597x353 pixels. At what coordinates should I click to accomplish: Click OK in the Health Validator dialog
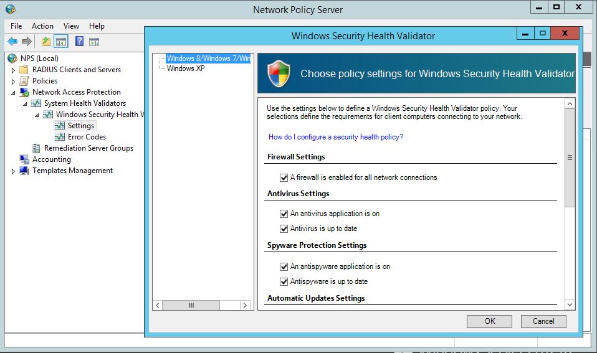[x=489, y=321]
